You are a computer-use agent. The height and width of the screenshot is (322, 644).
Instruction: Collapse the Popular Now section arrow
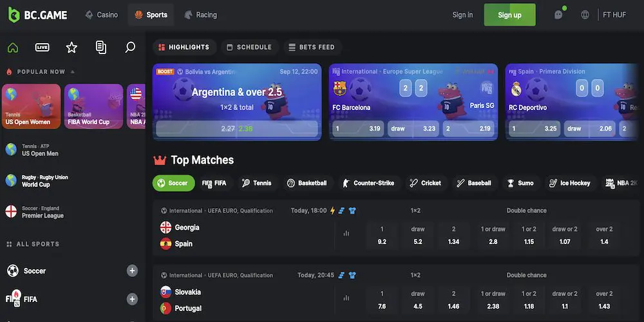click(72, 72)
